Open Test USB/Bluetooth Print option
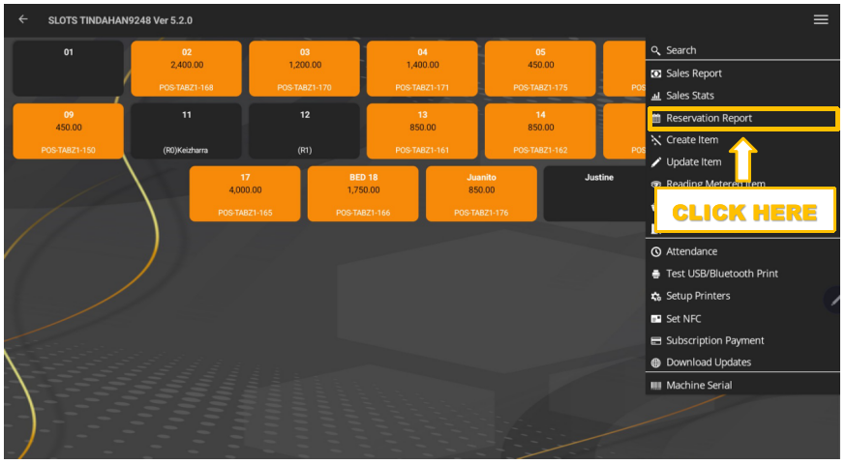This screenshot has width=846, height=464. click(721, 274)
